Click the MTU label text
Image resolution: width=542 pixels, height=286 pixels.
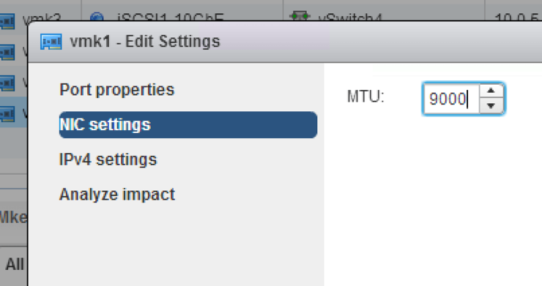365,97
